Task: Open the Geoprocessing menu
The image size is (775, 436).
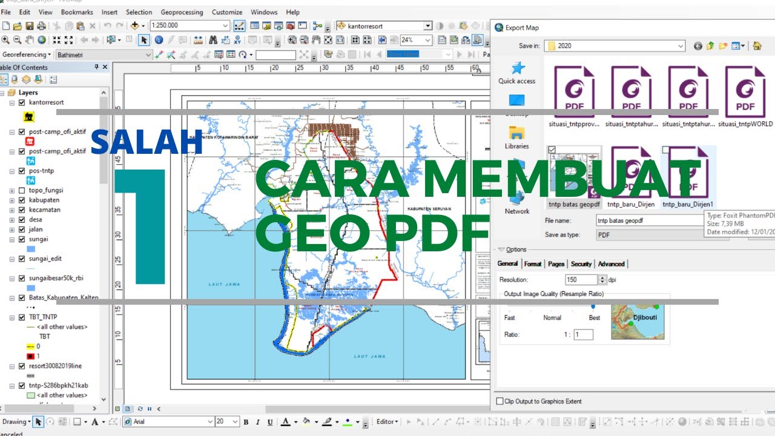Action: [x=183, y=12]
